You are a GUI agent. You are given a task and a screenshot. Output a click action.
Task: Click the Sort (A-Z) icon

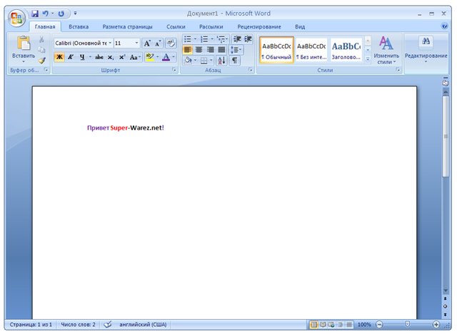[x=221, y=61]
